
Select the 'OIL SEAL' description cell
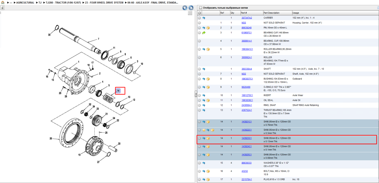(269, 100)
